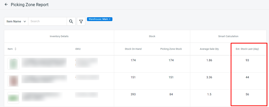Click the Average Sale Qty column header
The width and height of the screenshot is (269, 107).
209,49
